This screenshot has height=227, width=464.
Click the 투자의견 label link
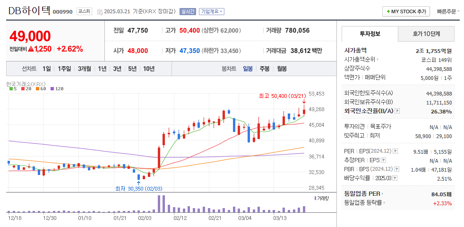pyautogui.click(x=354, y=127)
